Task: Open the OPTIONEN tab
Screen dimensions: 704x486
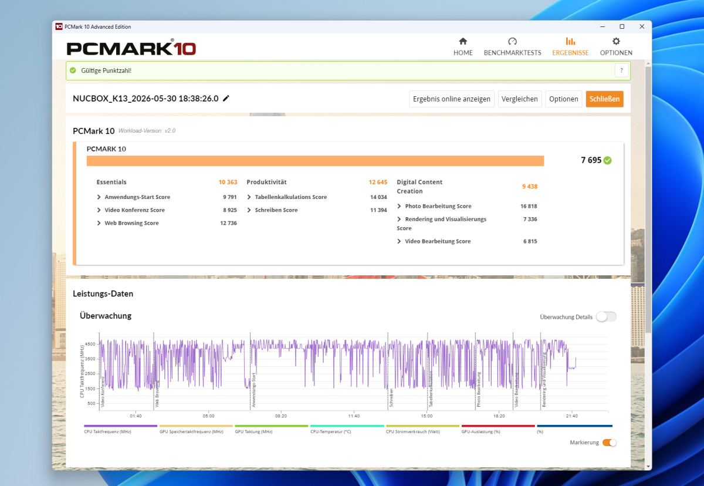Action: (x=616, y=47)
